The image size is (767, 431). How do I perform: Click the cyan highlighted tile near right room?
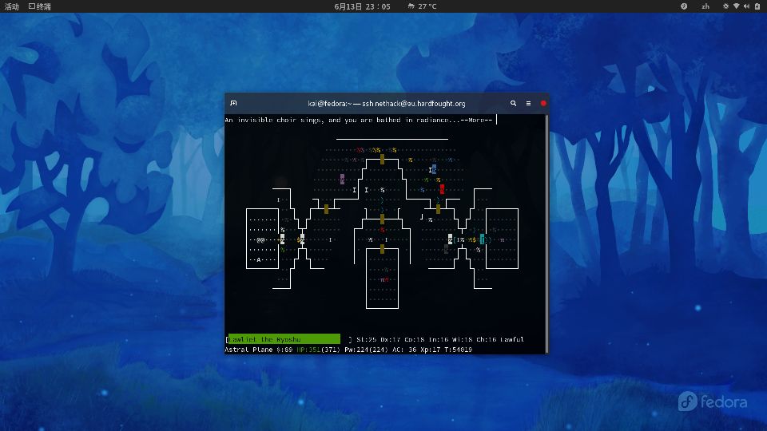pos(483,239)
